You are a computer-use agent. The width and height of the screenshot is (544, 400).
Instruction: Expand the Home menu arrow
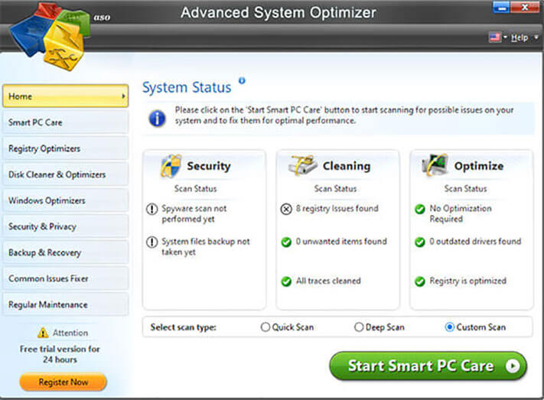[123, 96]
